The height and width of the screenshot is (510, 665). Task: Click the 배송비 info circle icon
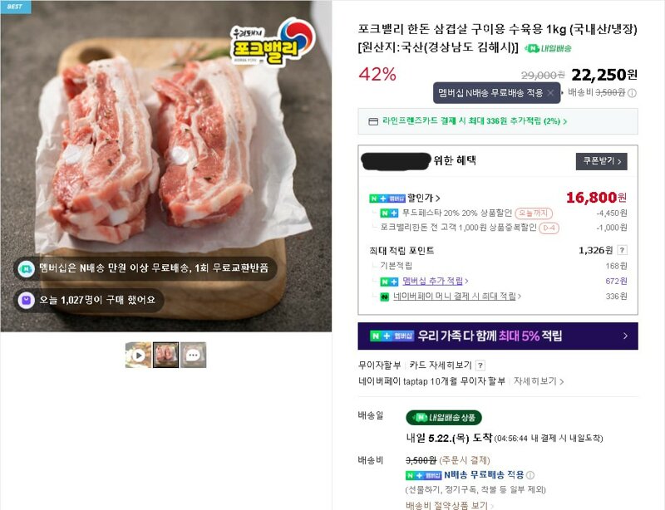(632, 93)
